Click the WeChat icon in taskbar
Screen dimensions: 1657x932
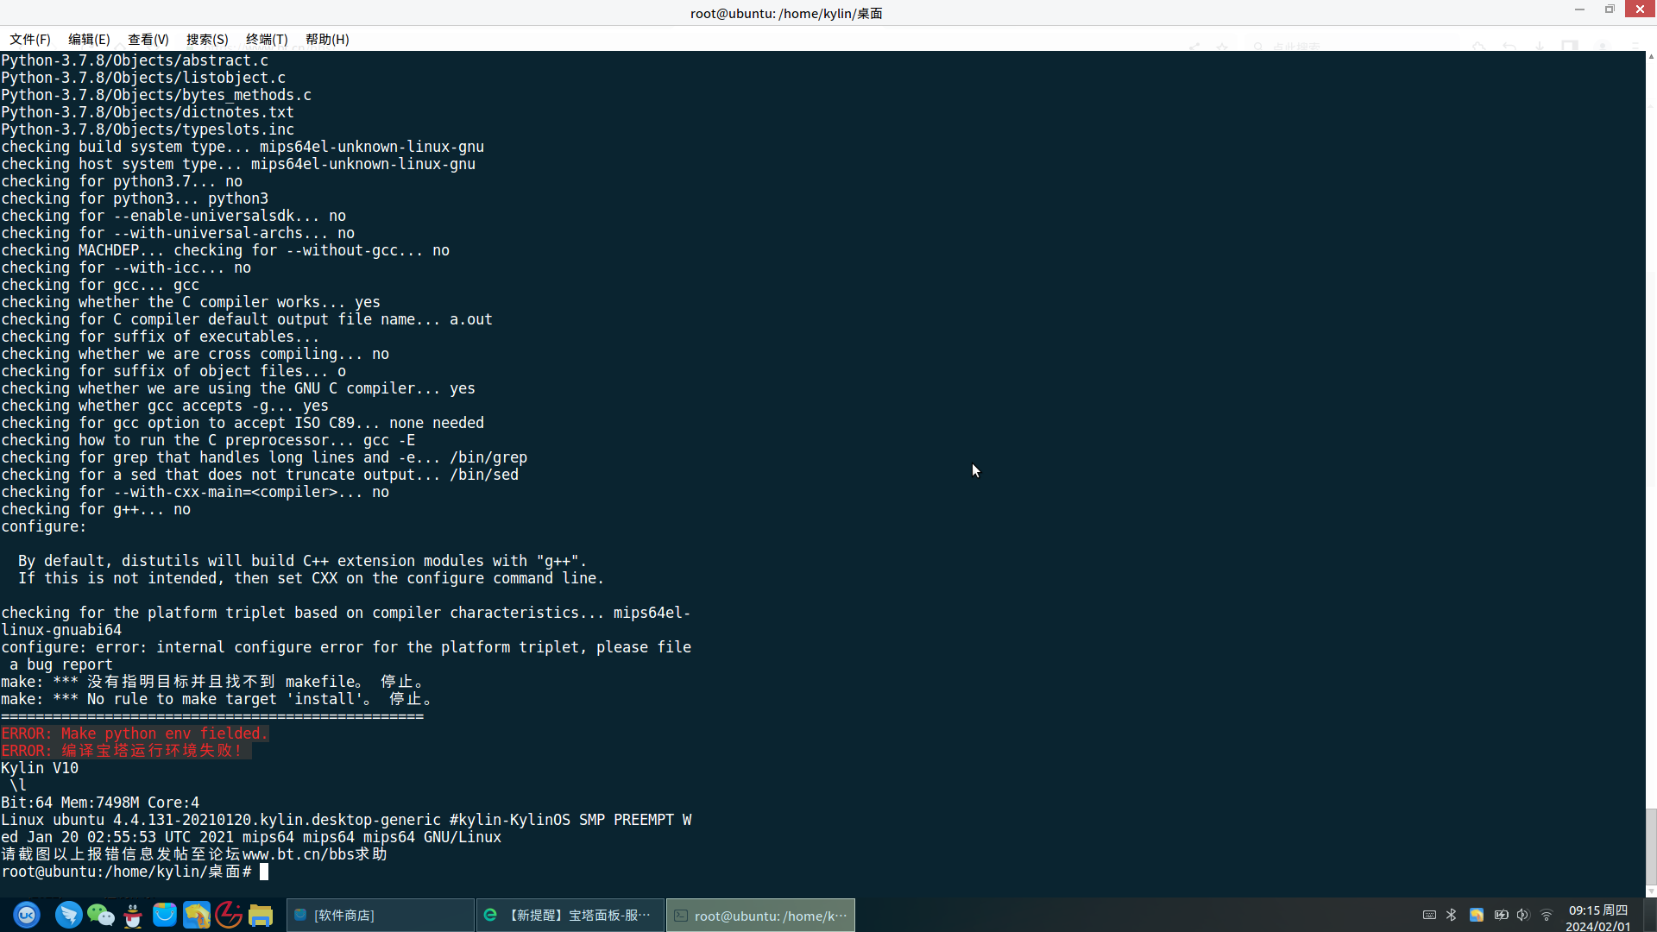point(99,915)
